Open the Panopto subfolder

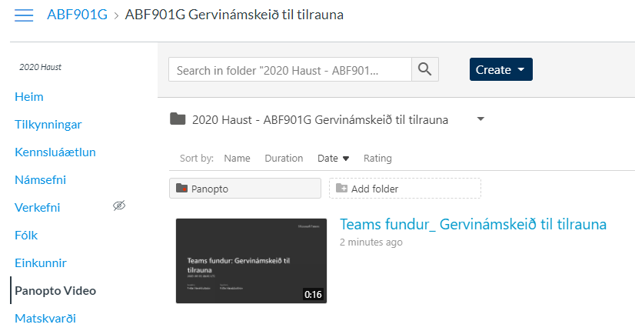click(244, 189)
